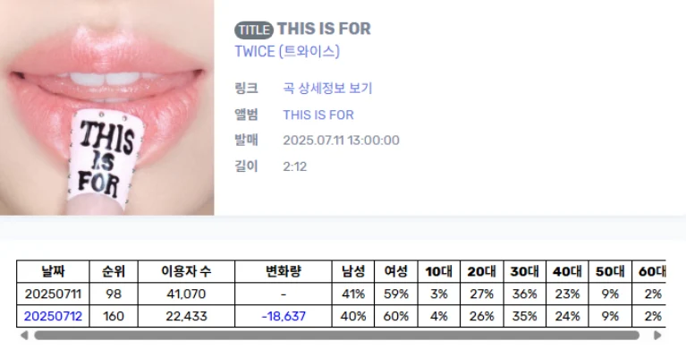Screen dimensions: 686x358
Task: Click the -18,637 change value
Action: click(x=284, y=316)
